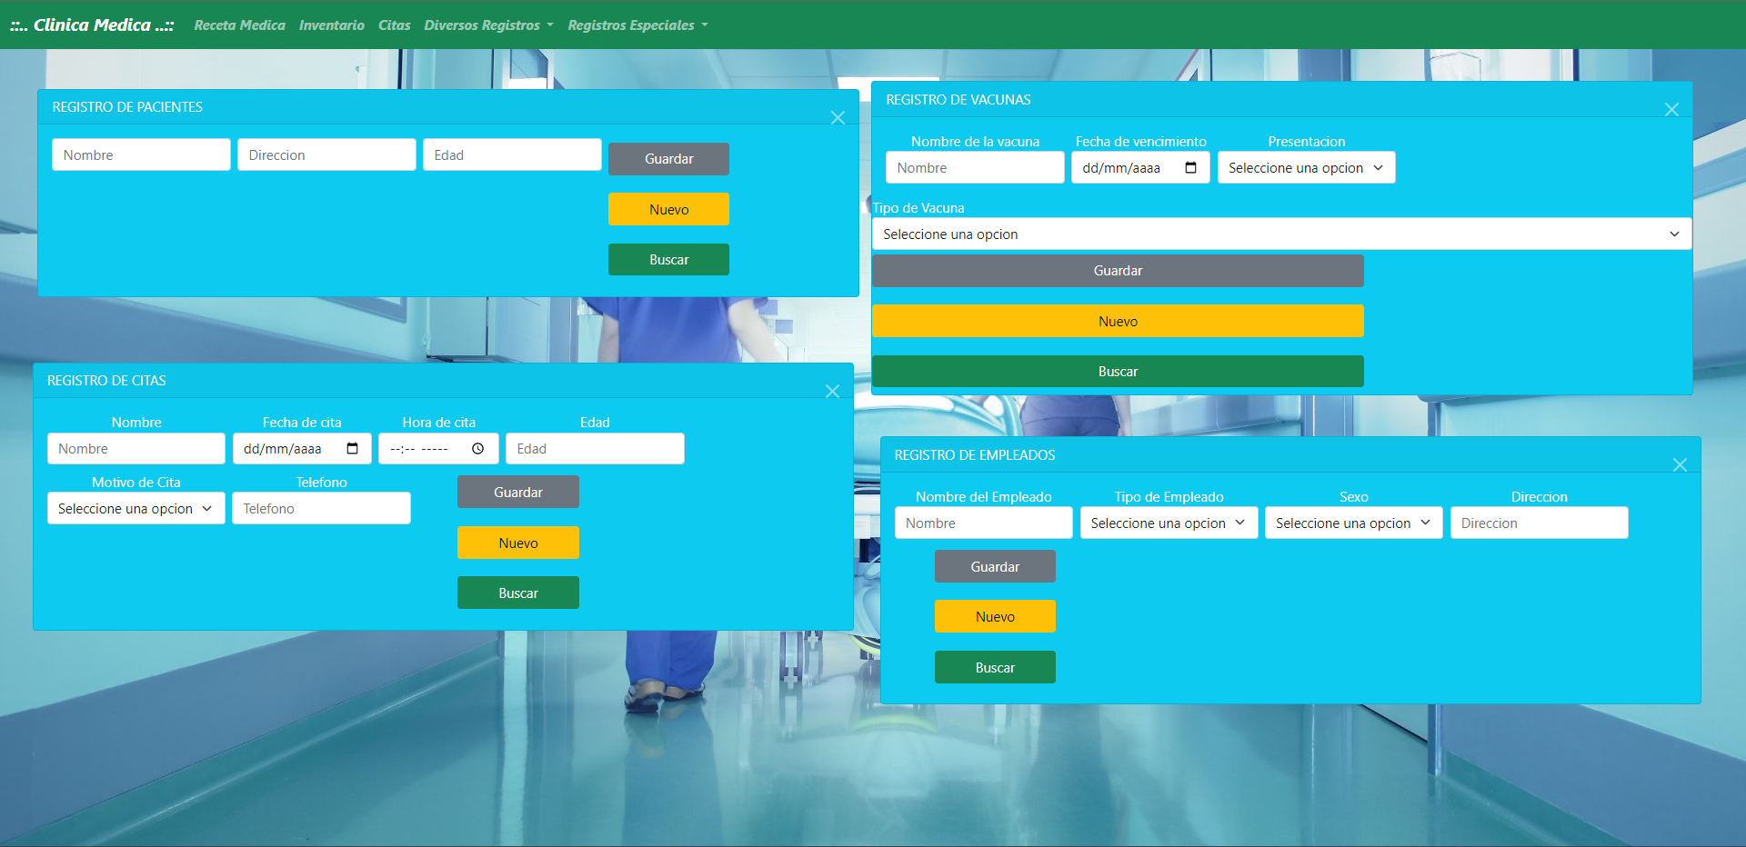The width and height of the screenshot is (1746, 847).
Task: Click Guardar in Registro de Pacientes
Action: pos(668,159)
